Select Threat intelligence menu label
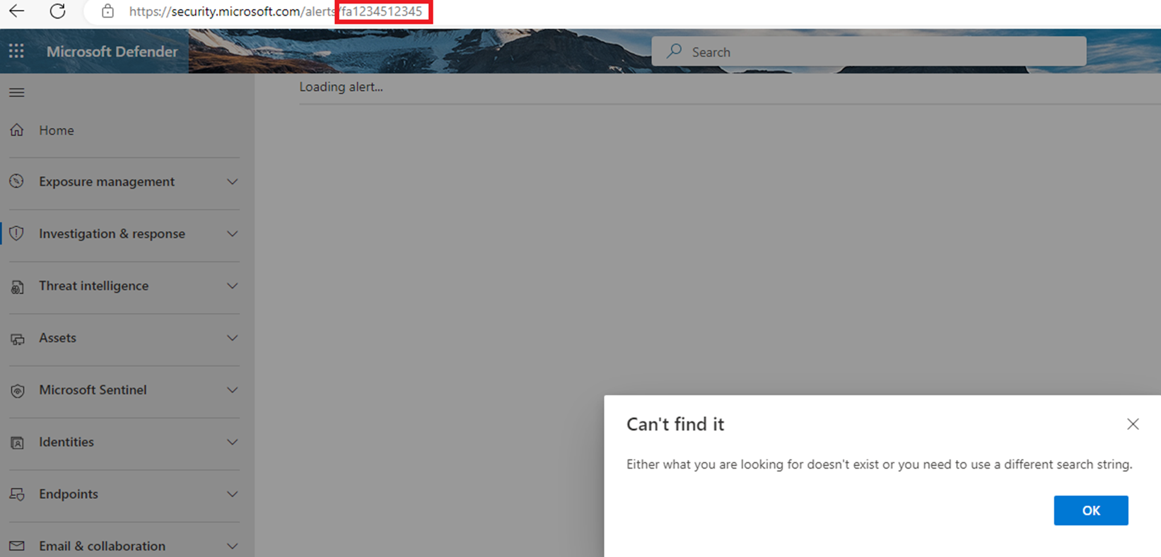1161x557 pixels. 94,286
